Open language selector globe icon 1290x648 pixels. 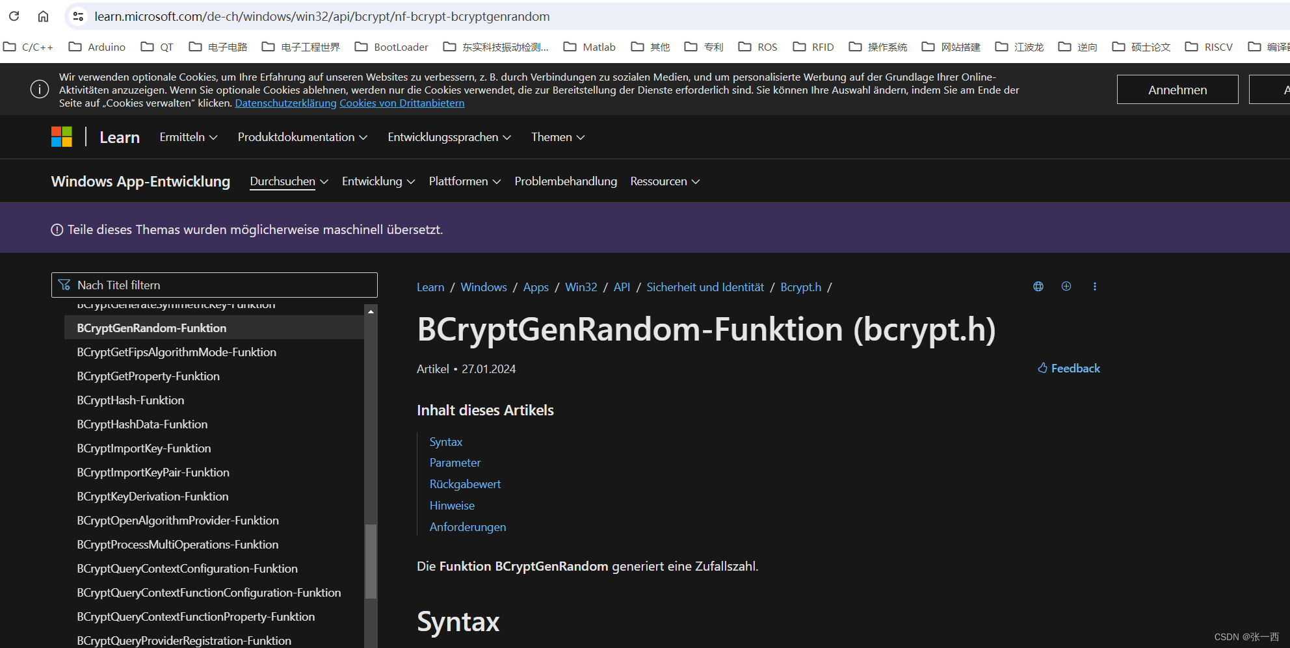pyautogui.click(x=1038, y=287)
